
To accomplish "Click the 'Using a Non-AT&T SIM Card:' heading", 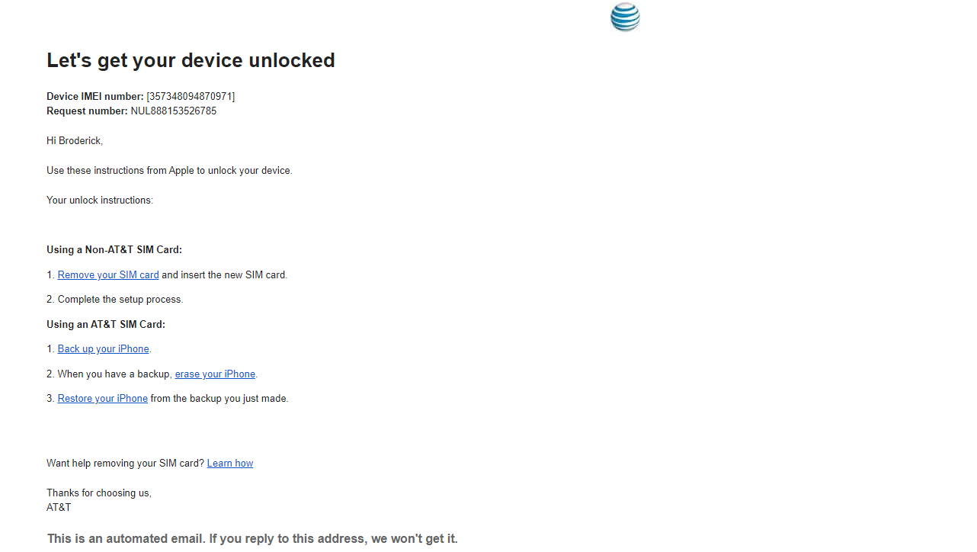I will (x=114, y=250).
